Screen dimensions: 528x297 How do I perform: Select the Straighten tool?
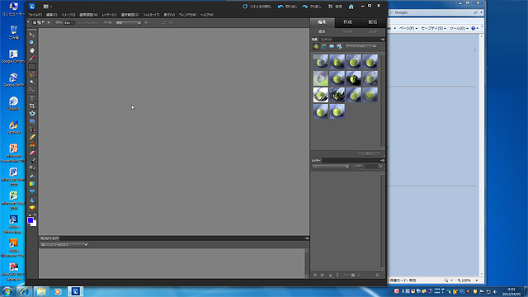(32, 121)
